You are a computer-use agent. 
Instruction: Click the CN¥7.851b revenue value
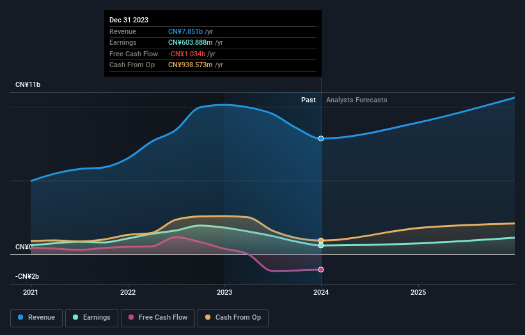(185, 31)
